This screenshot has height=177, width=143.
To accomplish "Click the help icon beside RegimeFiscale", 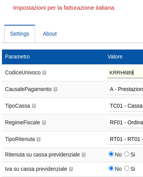I will coord(44,123).
